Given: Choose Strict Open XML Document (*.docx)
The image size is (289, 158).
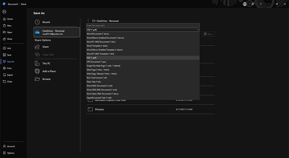Looking at the screenshot, I should pos(143,94).
